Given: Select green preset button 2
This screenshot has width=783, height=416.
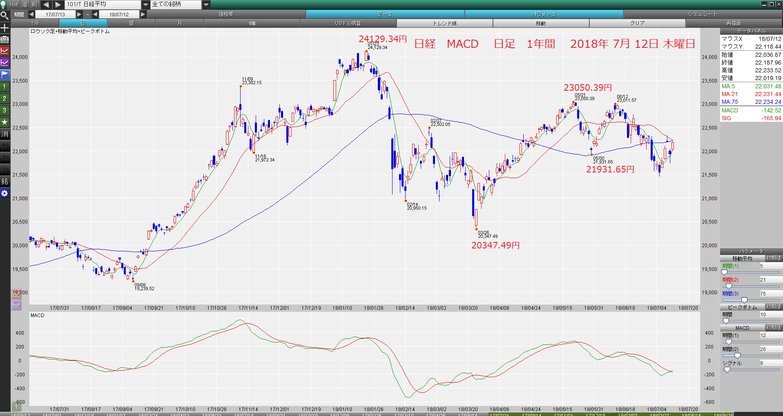Looking at the screenshot, I should point(4,98).
